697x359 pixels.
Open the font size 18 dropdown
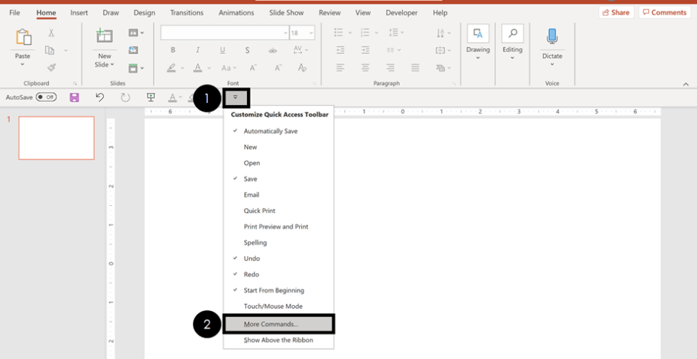311,33
